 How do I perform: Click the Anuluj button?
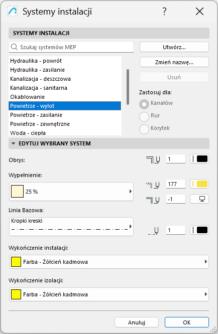tap(137, 322)
